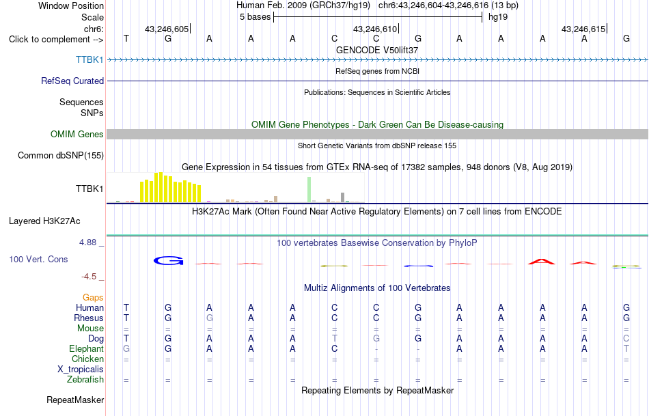Click the tallest yellow GTEx expression bar
Image resolution: width=649 pixels, height=416 pixels.
tap(161, 187)
